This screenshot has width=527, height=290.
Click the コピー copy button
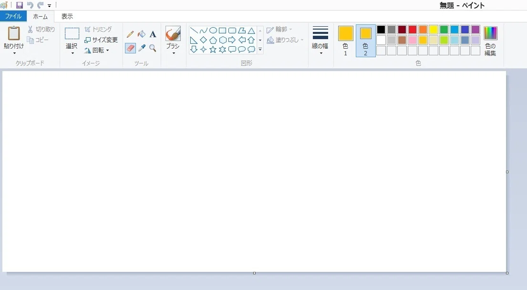(38, 40)
